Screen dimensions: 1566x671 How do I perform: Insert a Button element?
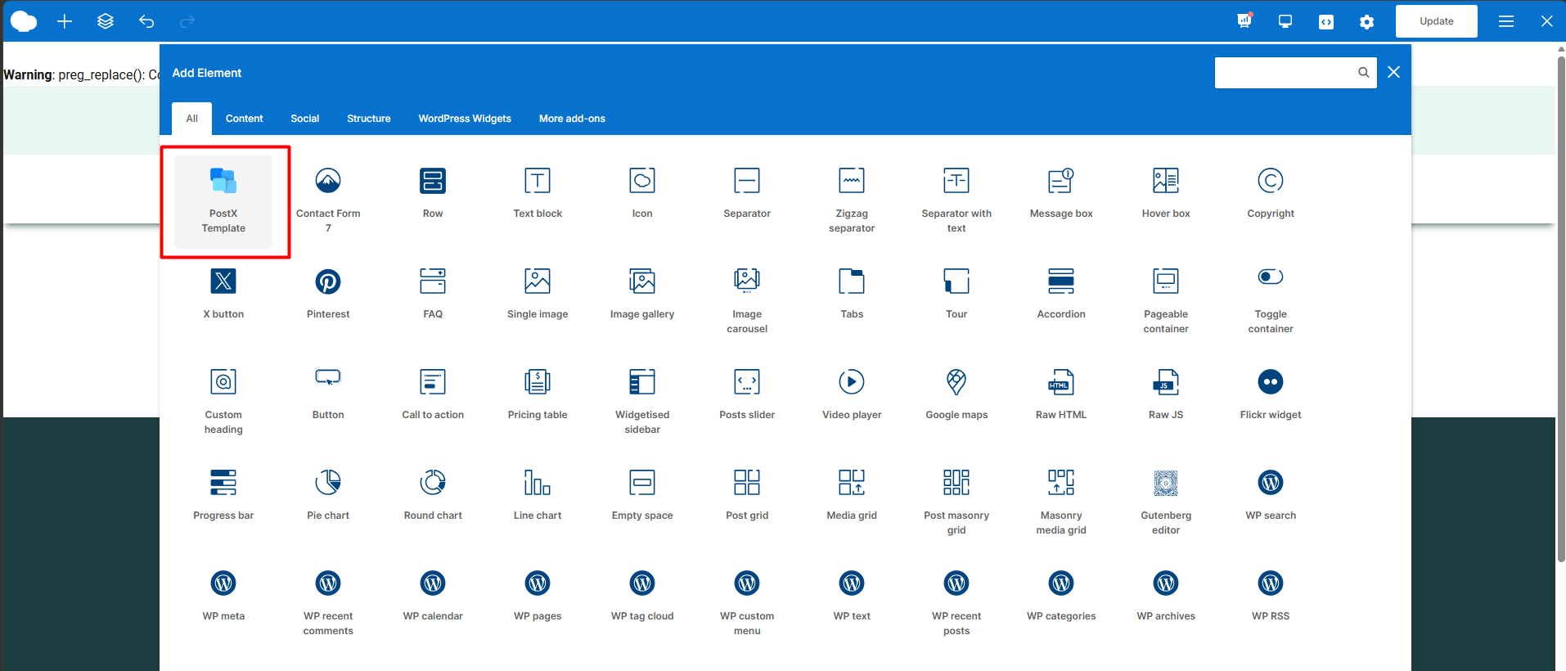coord(328,395)
